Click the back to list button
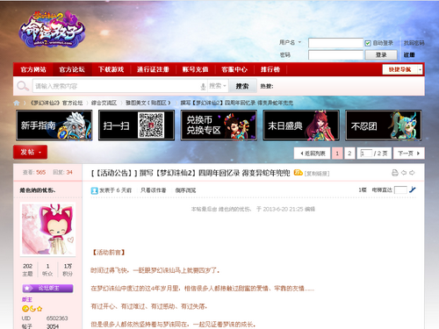Screen dimensions: 439x329 pyautogui.click(x=313, y=154)
